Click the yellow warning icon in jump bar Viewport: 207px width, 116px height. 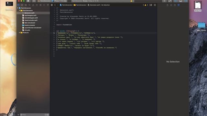point(145,5)
